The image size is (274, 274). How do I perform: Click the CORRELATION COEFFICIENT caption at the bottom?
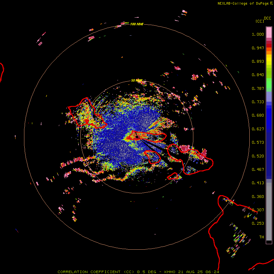point(138,272)
